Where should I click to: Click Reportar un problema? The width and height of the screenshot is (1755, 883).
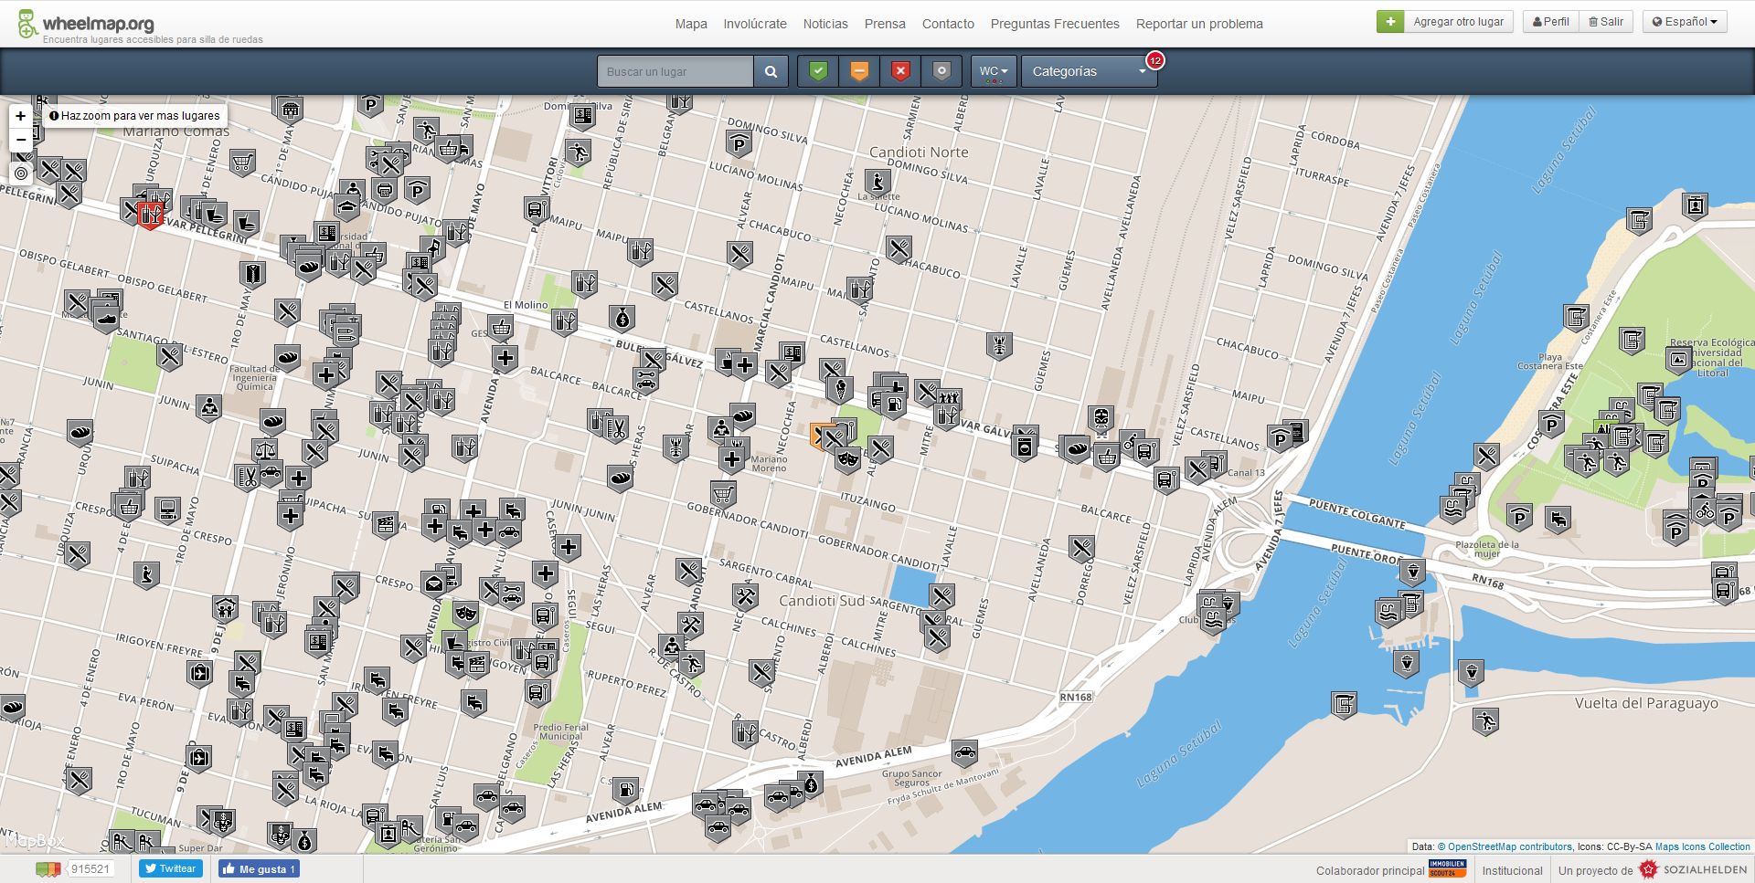click(x=1199, y=24)
